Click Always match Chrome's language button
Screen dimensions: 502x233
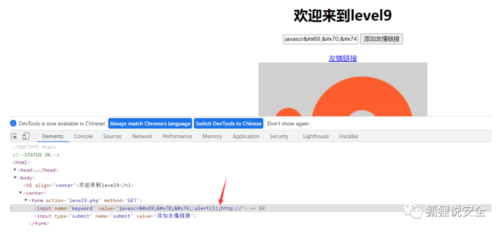coord(150,124)
